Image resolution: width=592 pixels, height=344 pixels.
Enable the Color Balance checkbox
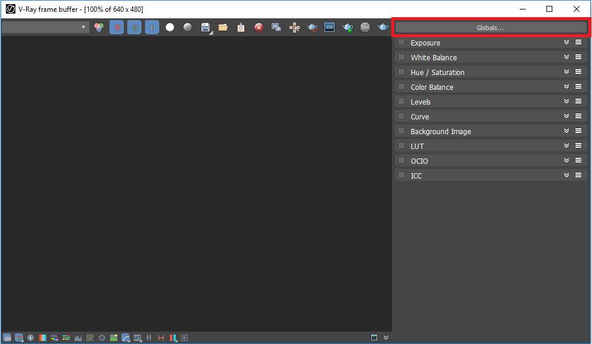402,86
